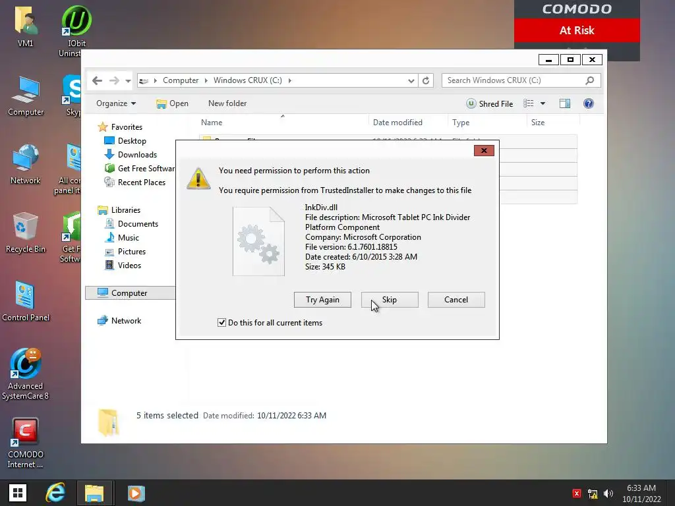Refresh the Windows CRUX (C:) folder
675x506 pixels.
click(426, 80)
